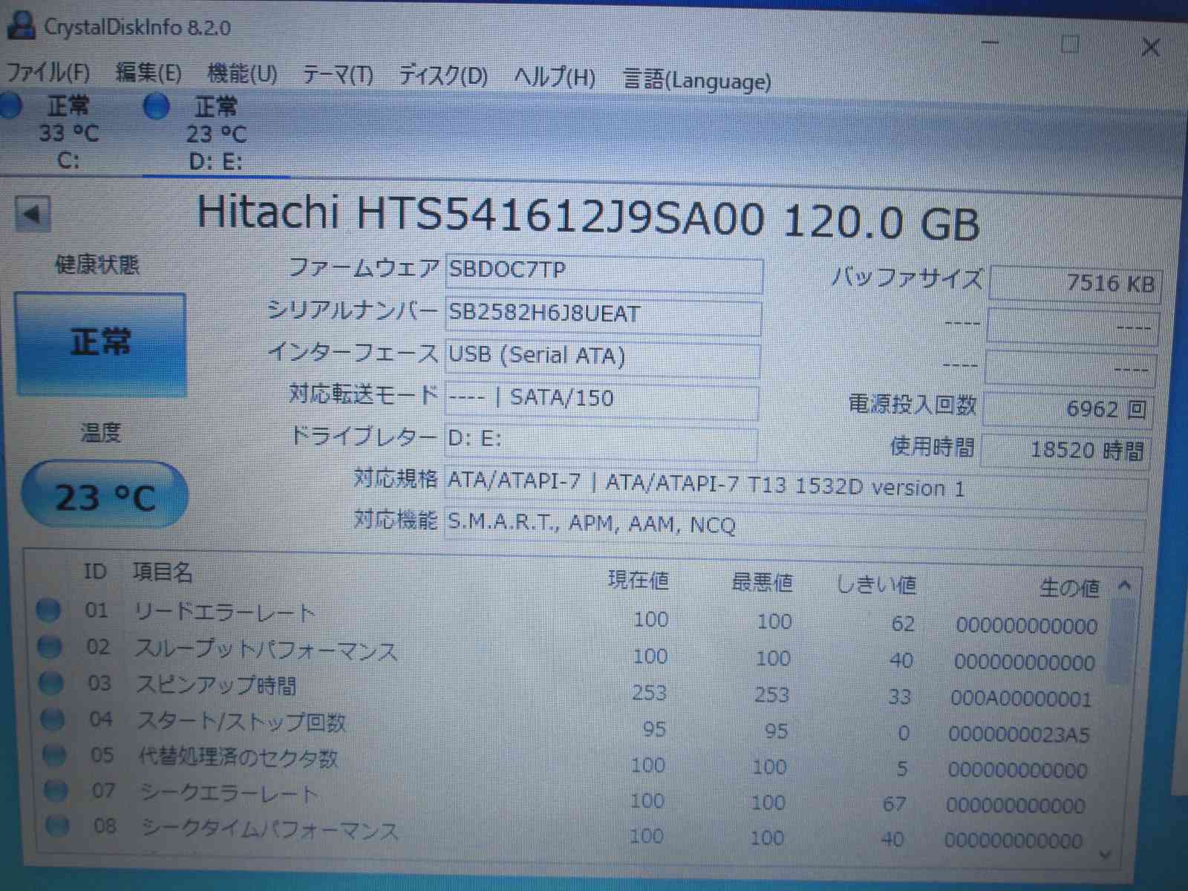The image size is (1188, 891).
Task: Open the 編集(E) menu
Action: tap(148, 73)
